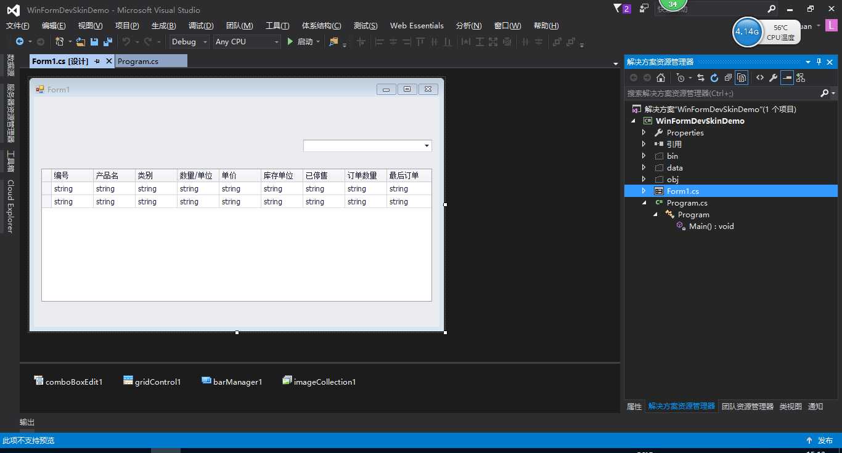Screen dimensions: 842x453
Task: Select gridControl1 component in tray
Action: tap(152, 382)
